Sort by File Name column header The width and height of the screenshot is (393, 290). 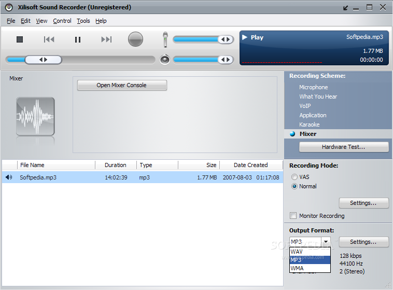click(56, 165)
